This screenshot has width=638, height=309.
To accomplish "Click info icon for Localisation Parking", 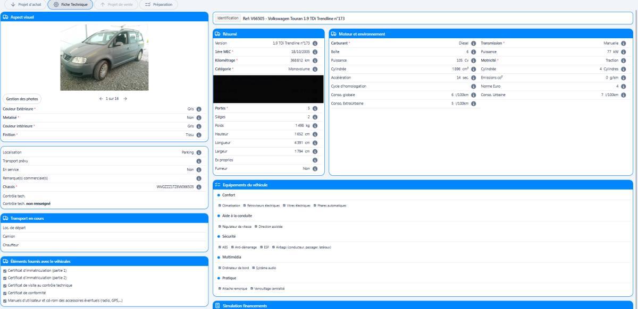I will pyautogui.click(x=199, y=152).
